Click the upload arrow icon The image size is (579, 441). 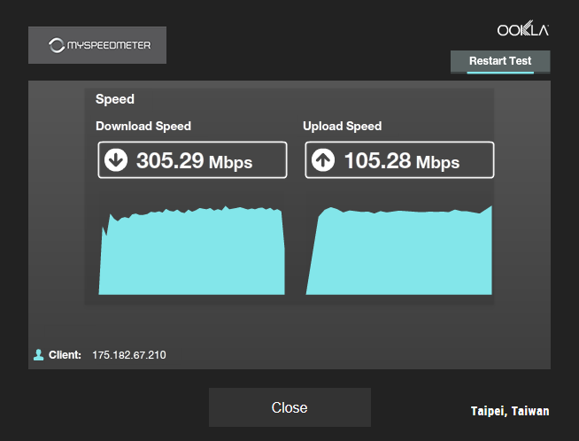click(x=323, y=160)
